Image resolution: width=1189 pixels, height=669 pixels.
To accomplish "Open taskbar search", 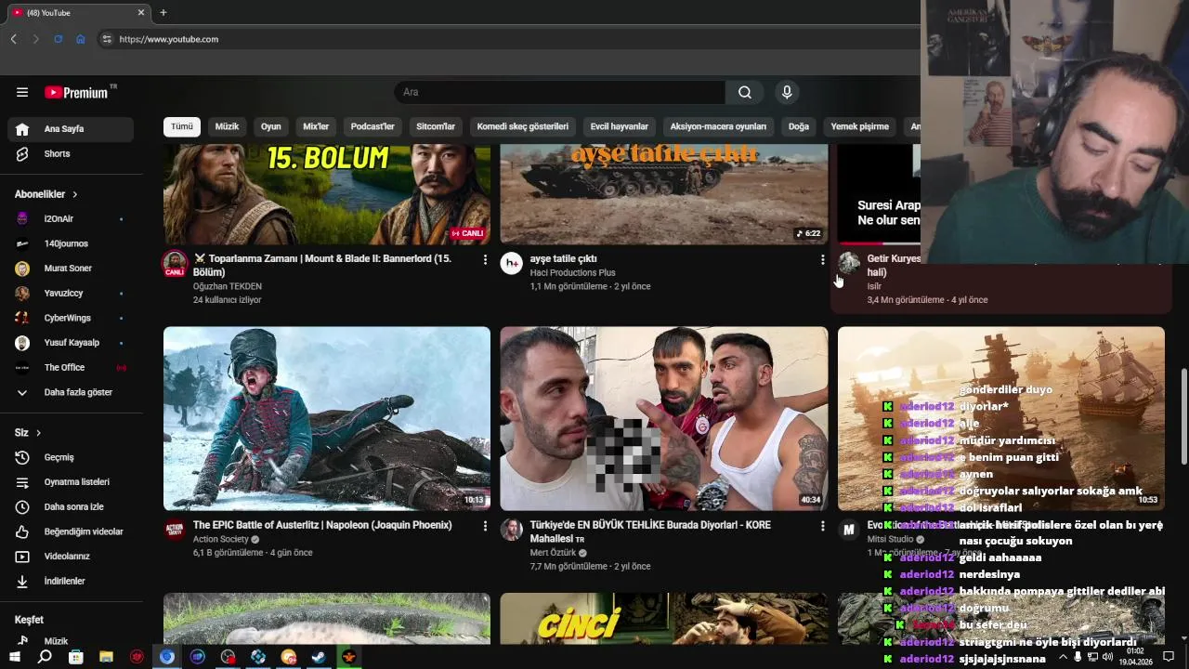I will tap(45, 657).
